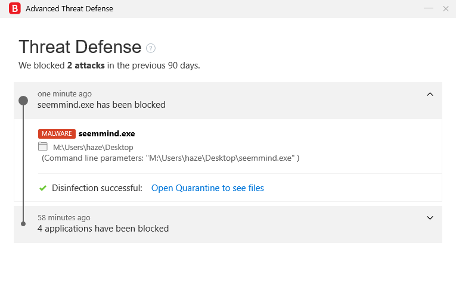Open the Threat Defense help icon

click(x=151, y=48)
